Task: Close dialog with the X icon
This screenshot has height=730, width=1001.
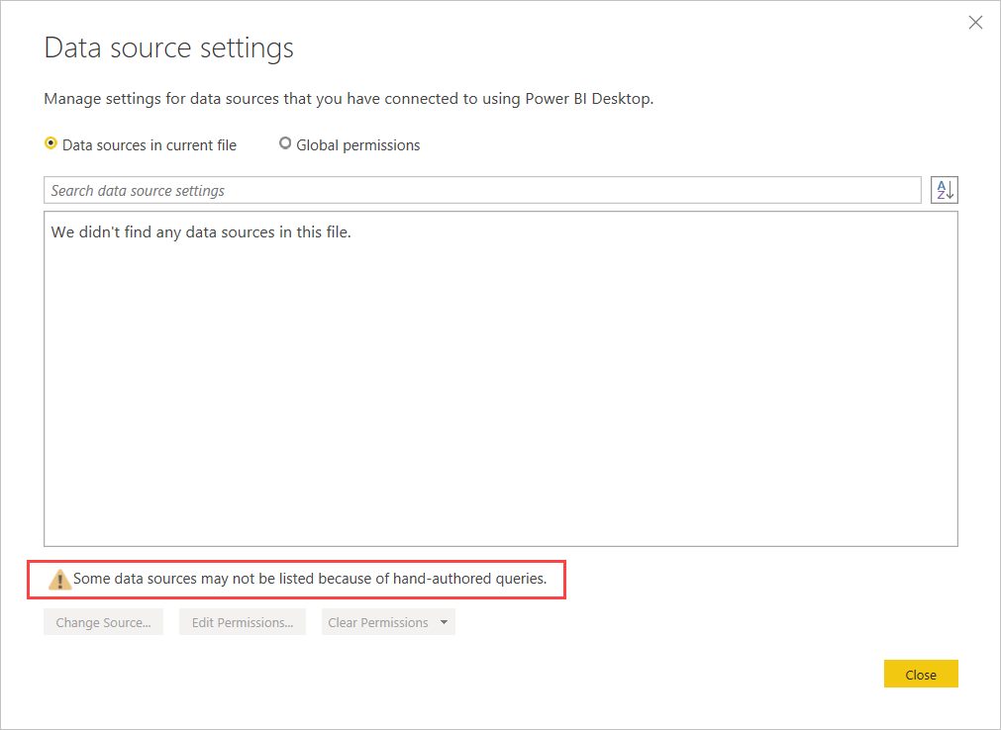Action: [x=975, y=23]
